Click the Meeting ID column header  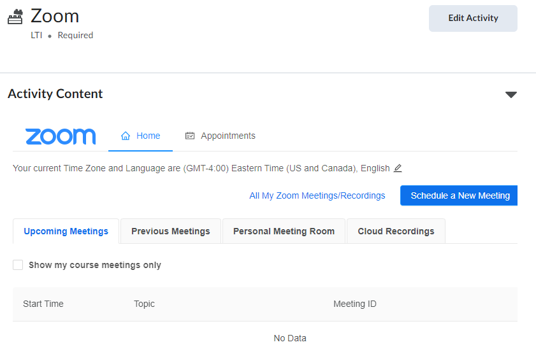(355, 304)
